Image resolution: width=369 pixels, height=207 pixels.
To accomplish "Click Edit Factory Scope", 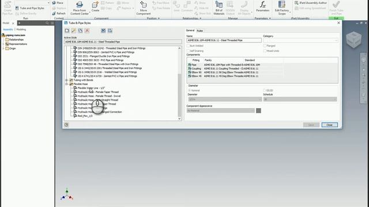I will tap(282, 8).
